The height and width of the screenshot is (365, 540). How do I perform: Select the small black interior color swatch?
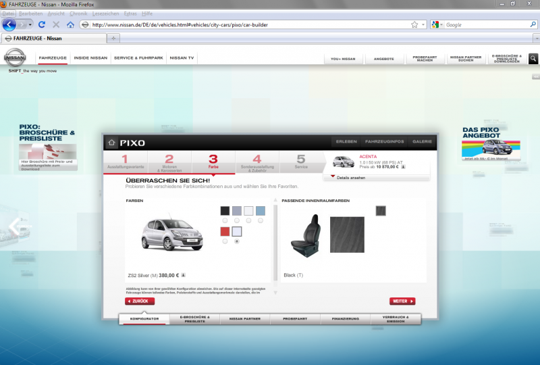coord(381,210)
